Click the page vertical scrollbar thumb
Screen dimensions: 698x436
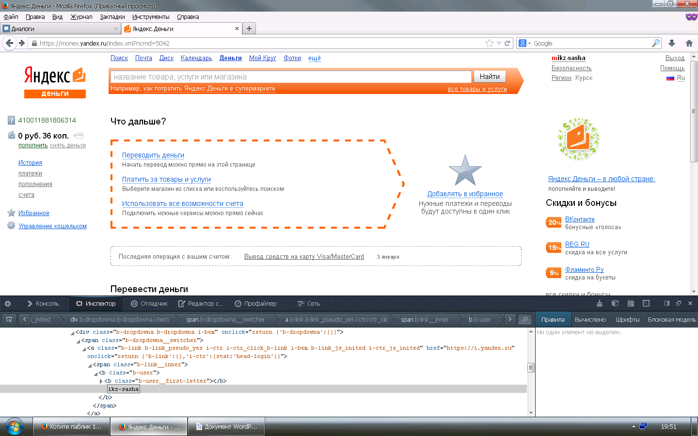(x=694, y=111)
